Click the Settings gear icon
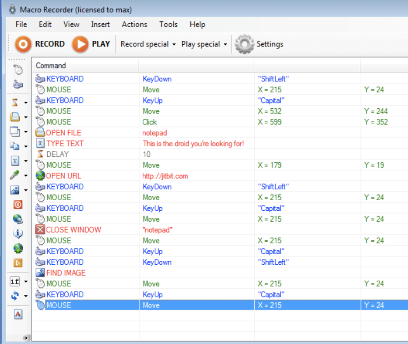Screen dimensions: 408x344 [x=244, y=44]
